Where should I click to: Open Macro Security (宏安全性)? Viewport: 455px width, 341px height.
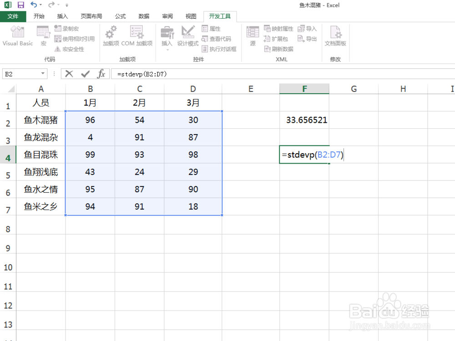(x=69, y=49)
